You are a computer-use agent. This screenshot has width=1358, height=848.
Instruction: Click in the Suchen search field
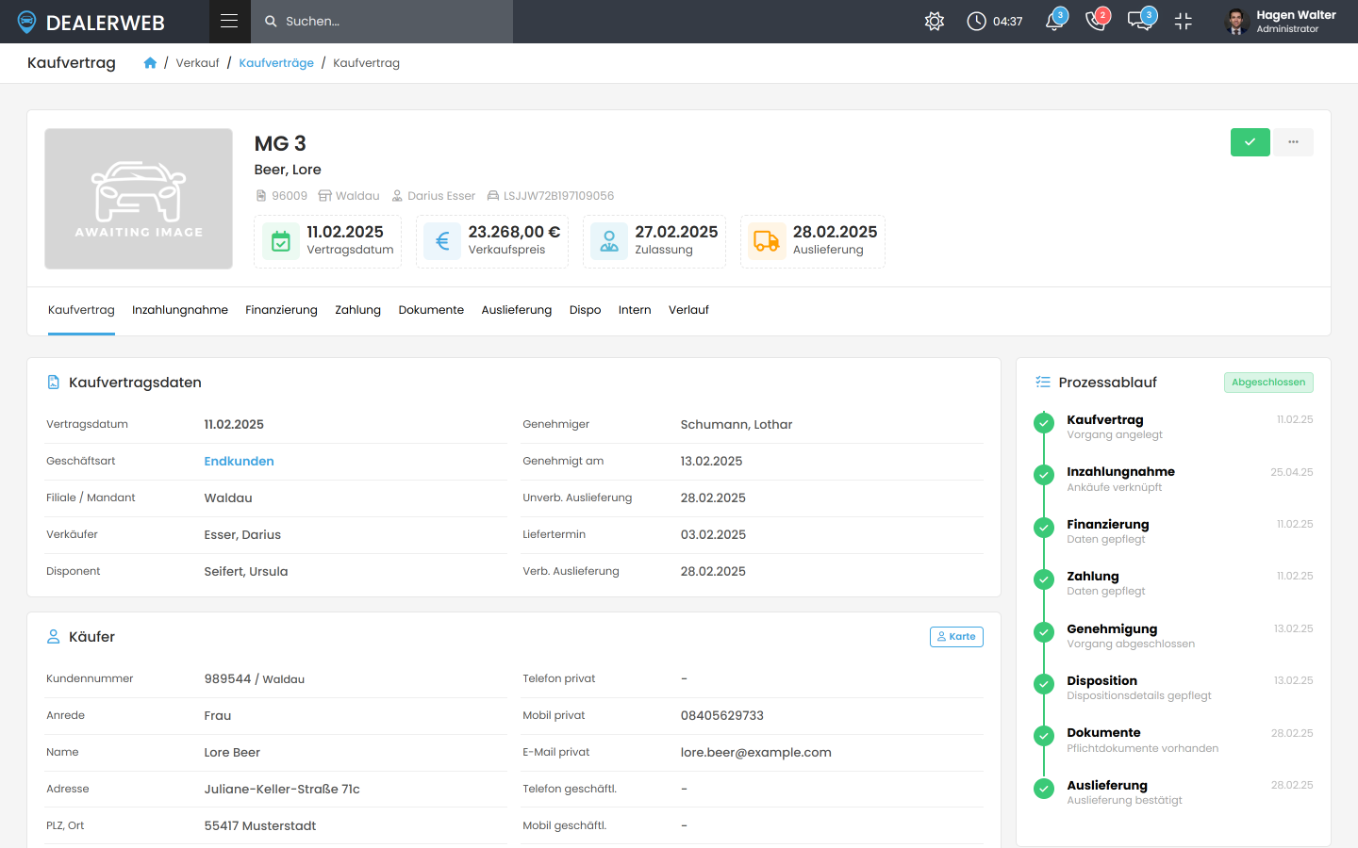382,22
